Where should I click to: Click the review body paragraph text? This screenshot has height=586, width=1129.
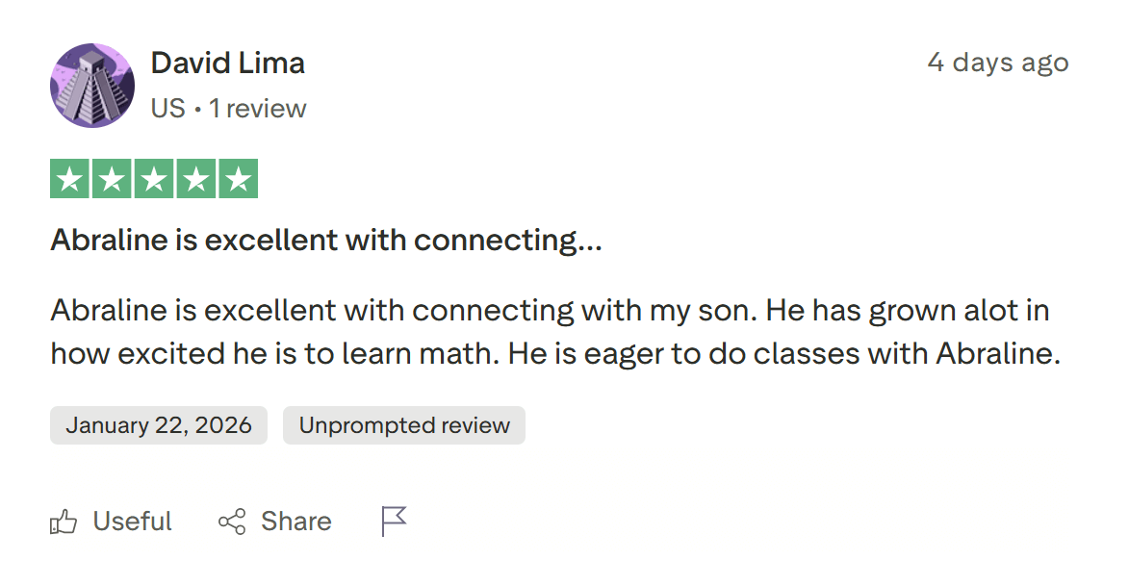(553, 332)
